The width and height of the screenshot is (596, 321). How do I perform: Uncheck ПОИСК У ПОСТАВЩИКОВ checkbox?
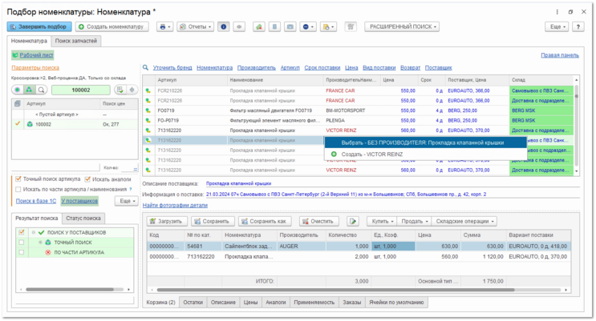click(x=22, y=232)
